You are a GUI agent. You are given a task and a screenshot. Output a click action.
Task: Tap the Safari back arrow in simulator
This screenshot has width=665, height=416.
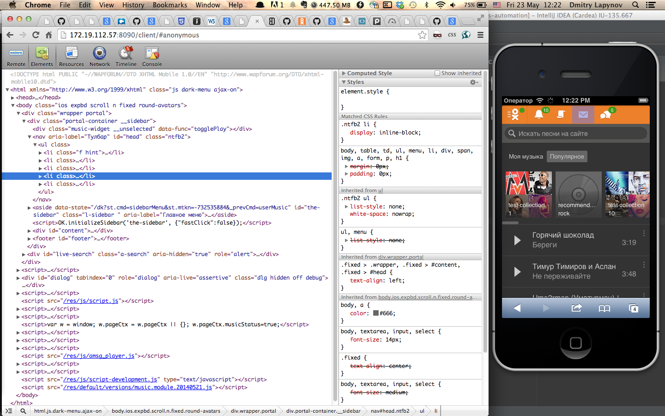pyautogui.click(x=517, y=308)
